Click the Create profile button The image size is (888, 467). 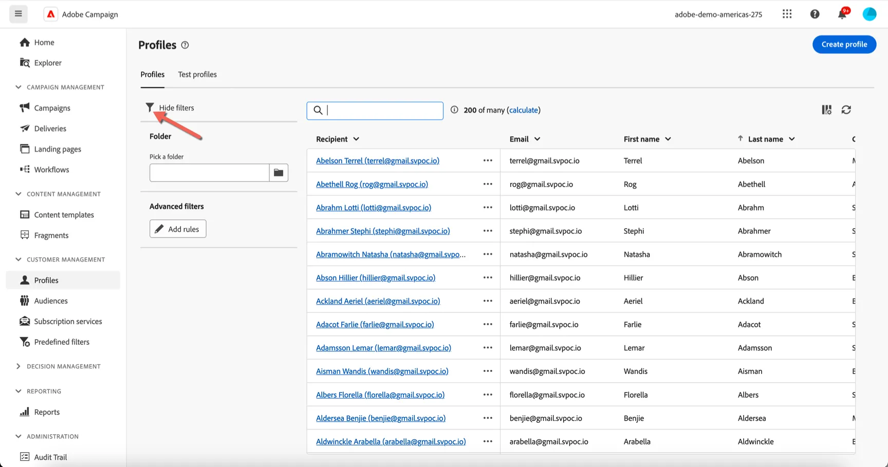tap(844, 44)
